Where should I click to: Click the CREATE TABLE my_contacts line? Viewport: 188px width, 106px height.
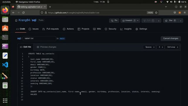click(41, 54)
